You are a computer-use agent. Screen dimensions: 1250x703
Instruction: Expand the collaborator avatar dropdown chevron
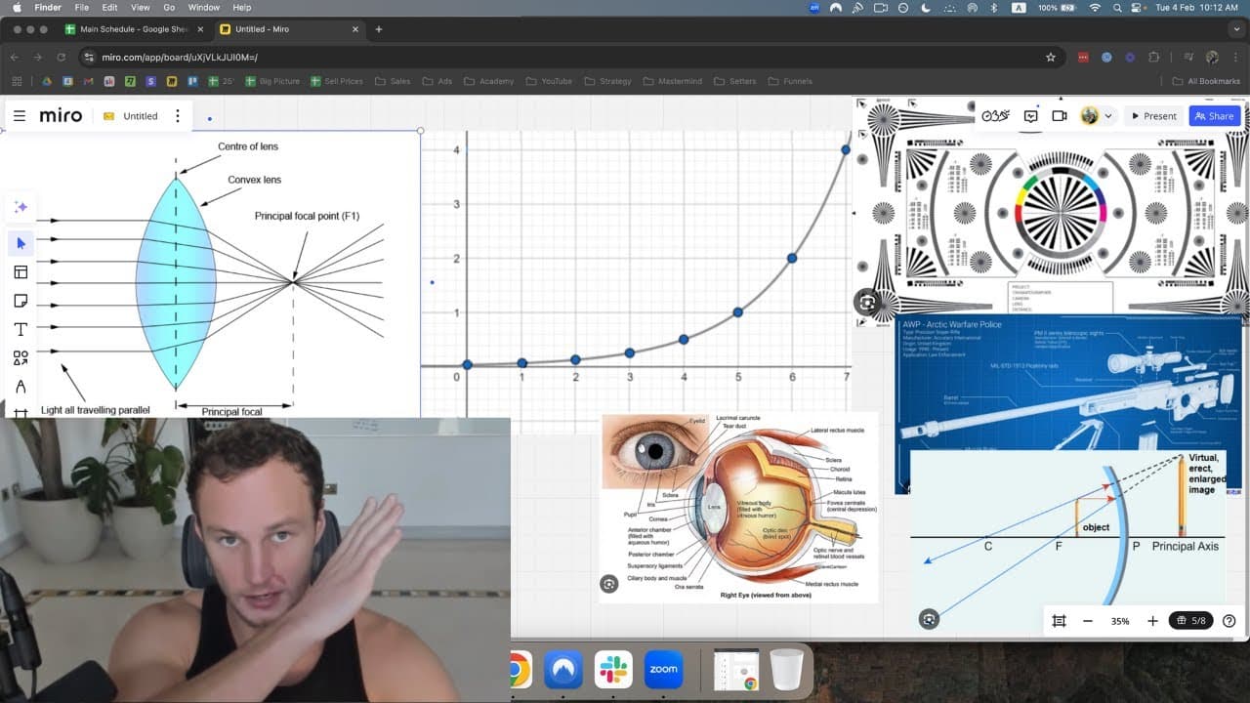[1107, 116]
